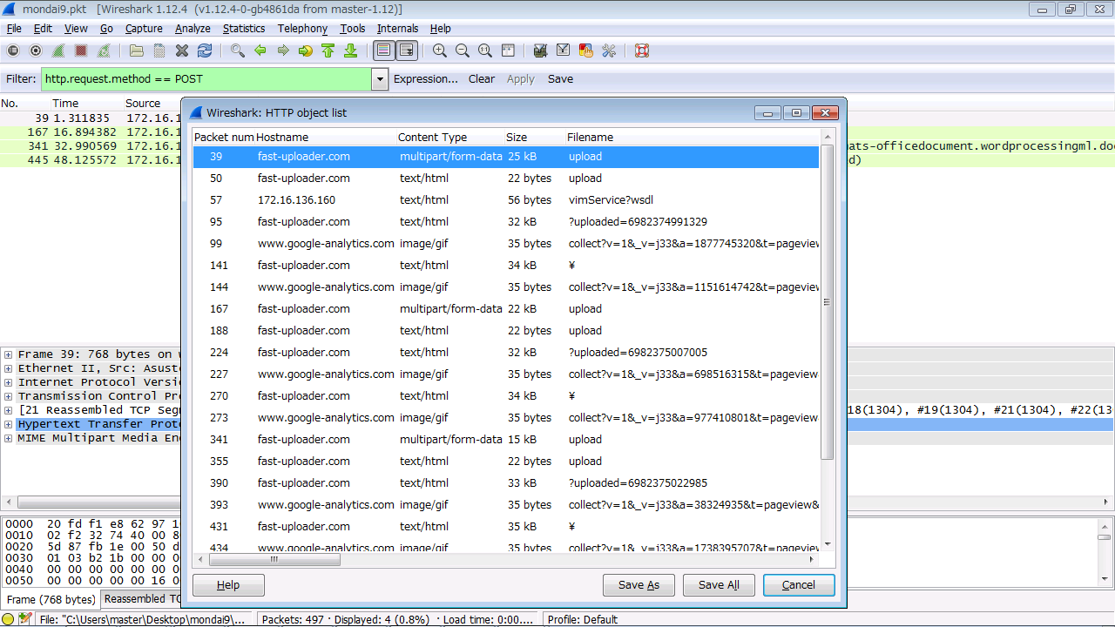Open a capture file folder icon
Screen dimensions: 1115x627
[136, 51]
